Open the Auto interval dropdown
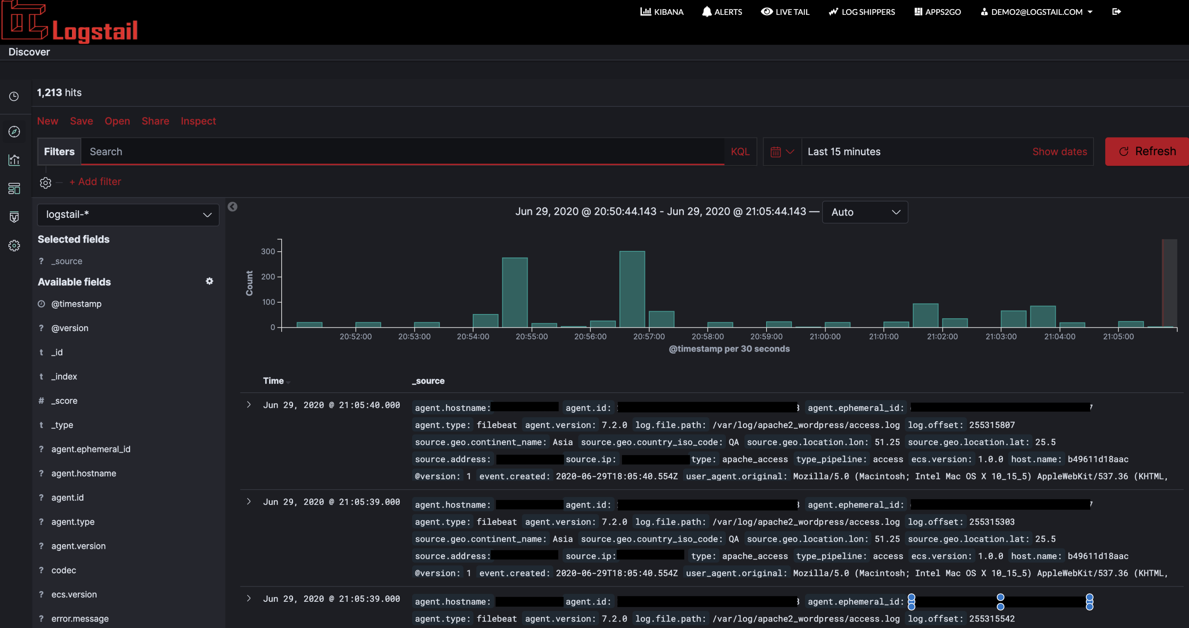1189x628 pixels. 864,212
